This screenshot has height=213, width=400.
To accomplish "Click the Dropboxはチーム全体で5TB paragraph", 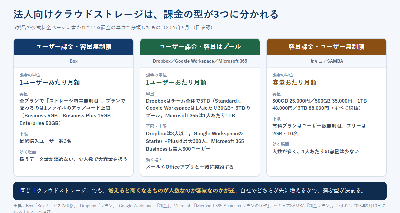I will [x=198, y=108].
